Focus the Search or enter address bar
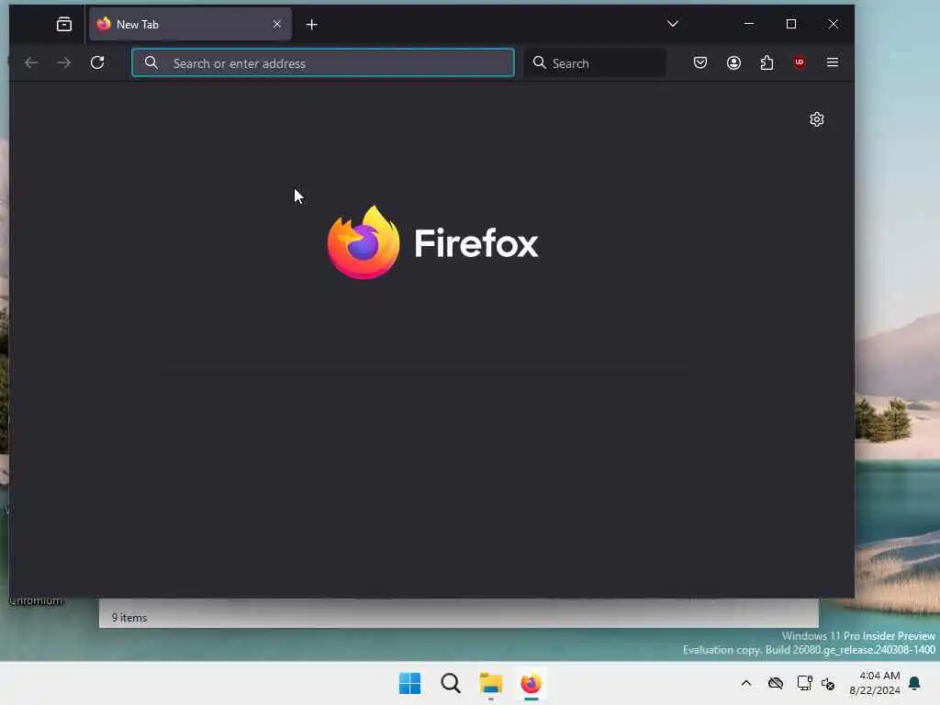Viewport: 940px width, 705px height. point(323,63)
